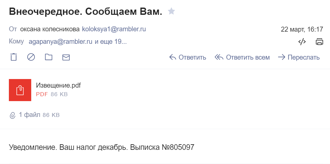This screenshot has width=330, height=164.
Task: Click the email subject heading
Action: 85,12
